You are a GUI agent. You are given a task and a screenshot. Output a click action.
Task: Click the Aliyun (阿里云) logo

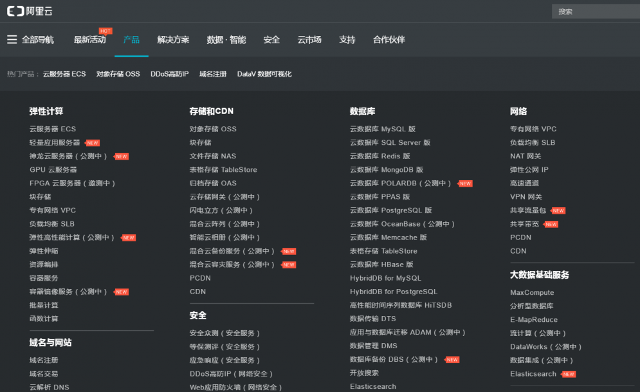(x=30, y=11)
